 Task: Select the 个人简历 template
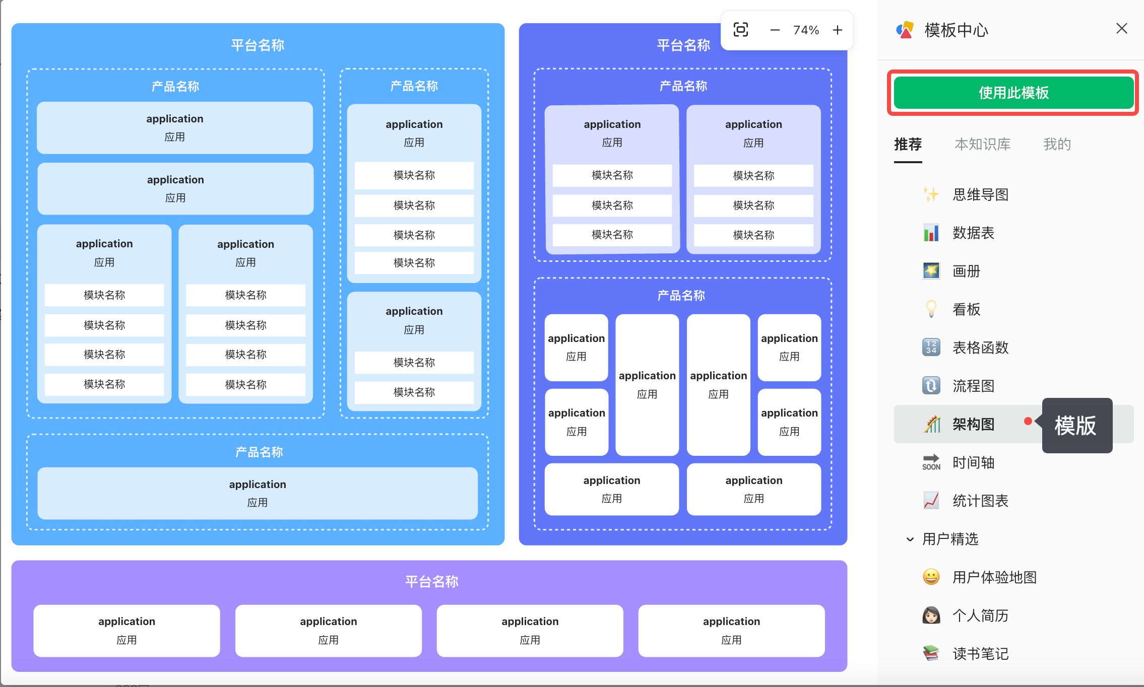[x=980, y=615]
